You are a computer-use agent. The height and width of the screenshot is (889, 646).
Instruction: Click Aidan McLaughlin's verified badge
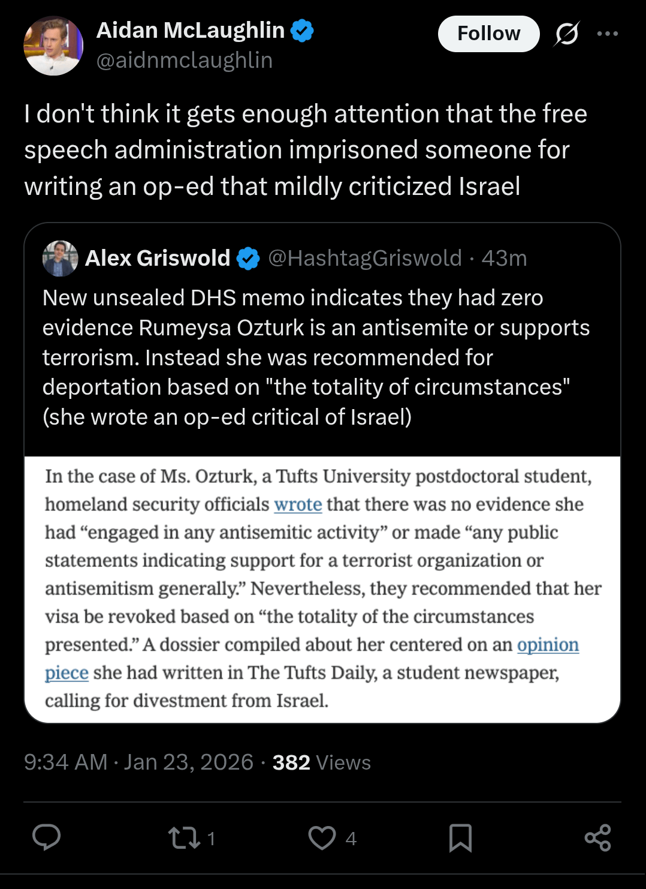coord(302,31)
